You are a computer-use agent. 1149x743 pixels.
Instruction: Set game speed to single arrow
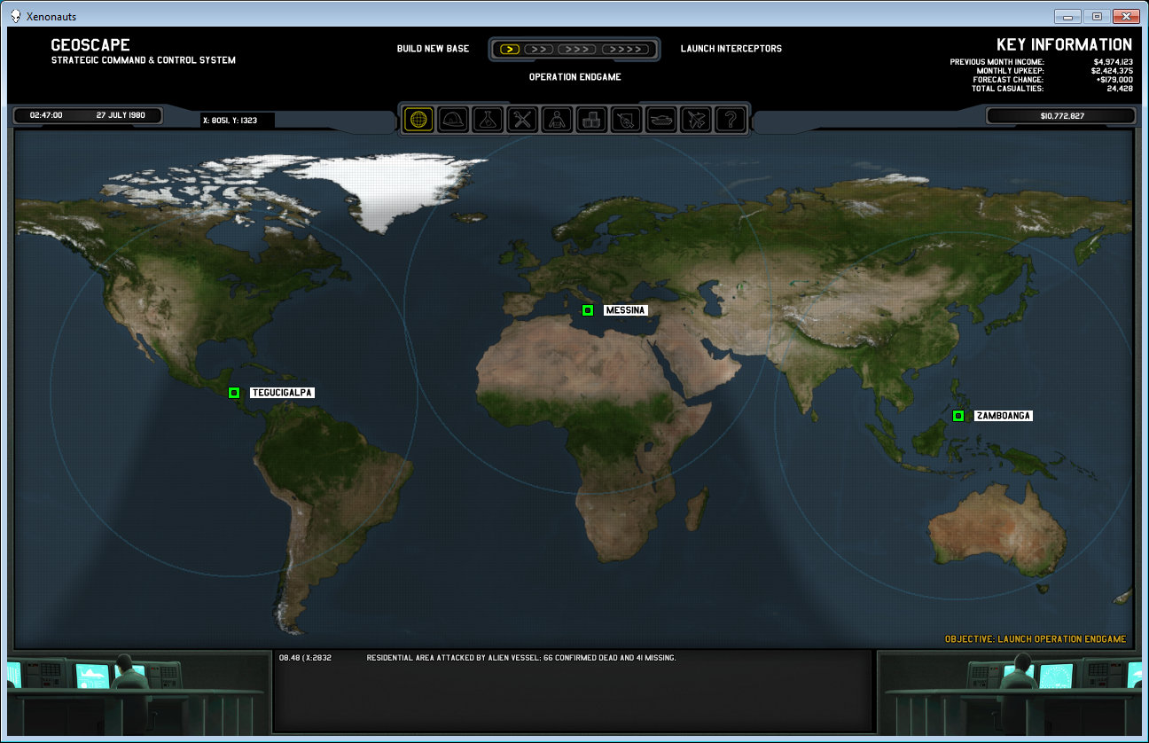[x=509, y=49]
